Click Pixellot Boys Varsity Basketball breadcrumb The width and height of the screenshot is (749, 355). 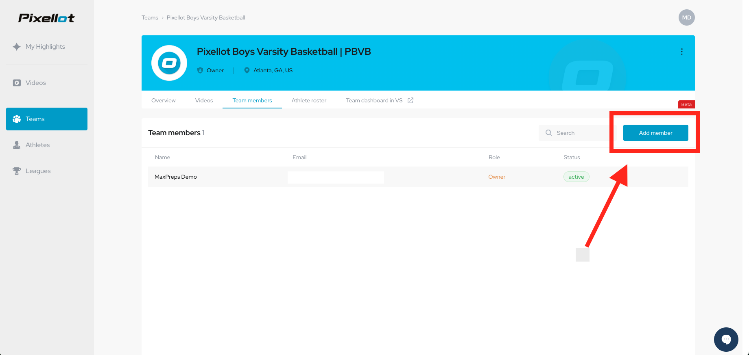pyautogui.click(x=206, y=17)
